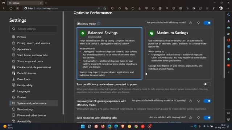The image size is (232, 130).
Task: Click the Efficiency mode help question icon
Action: [x=99, y=23]
